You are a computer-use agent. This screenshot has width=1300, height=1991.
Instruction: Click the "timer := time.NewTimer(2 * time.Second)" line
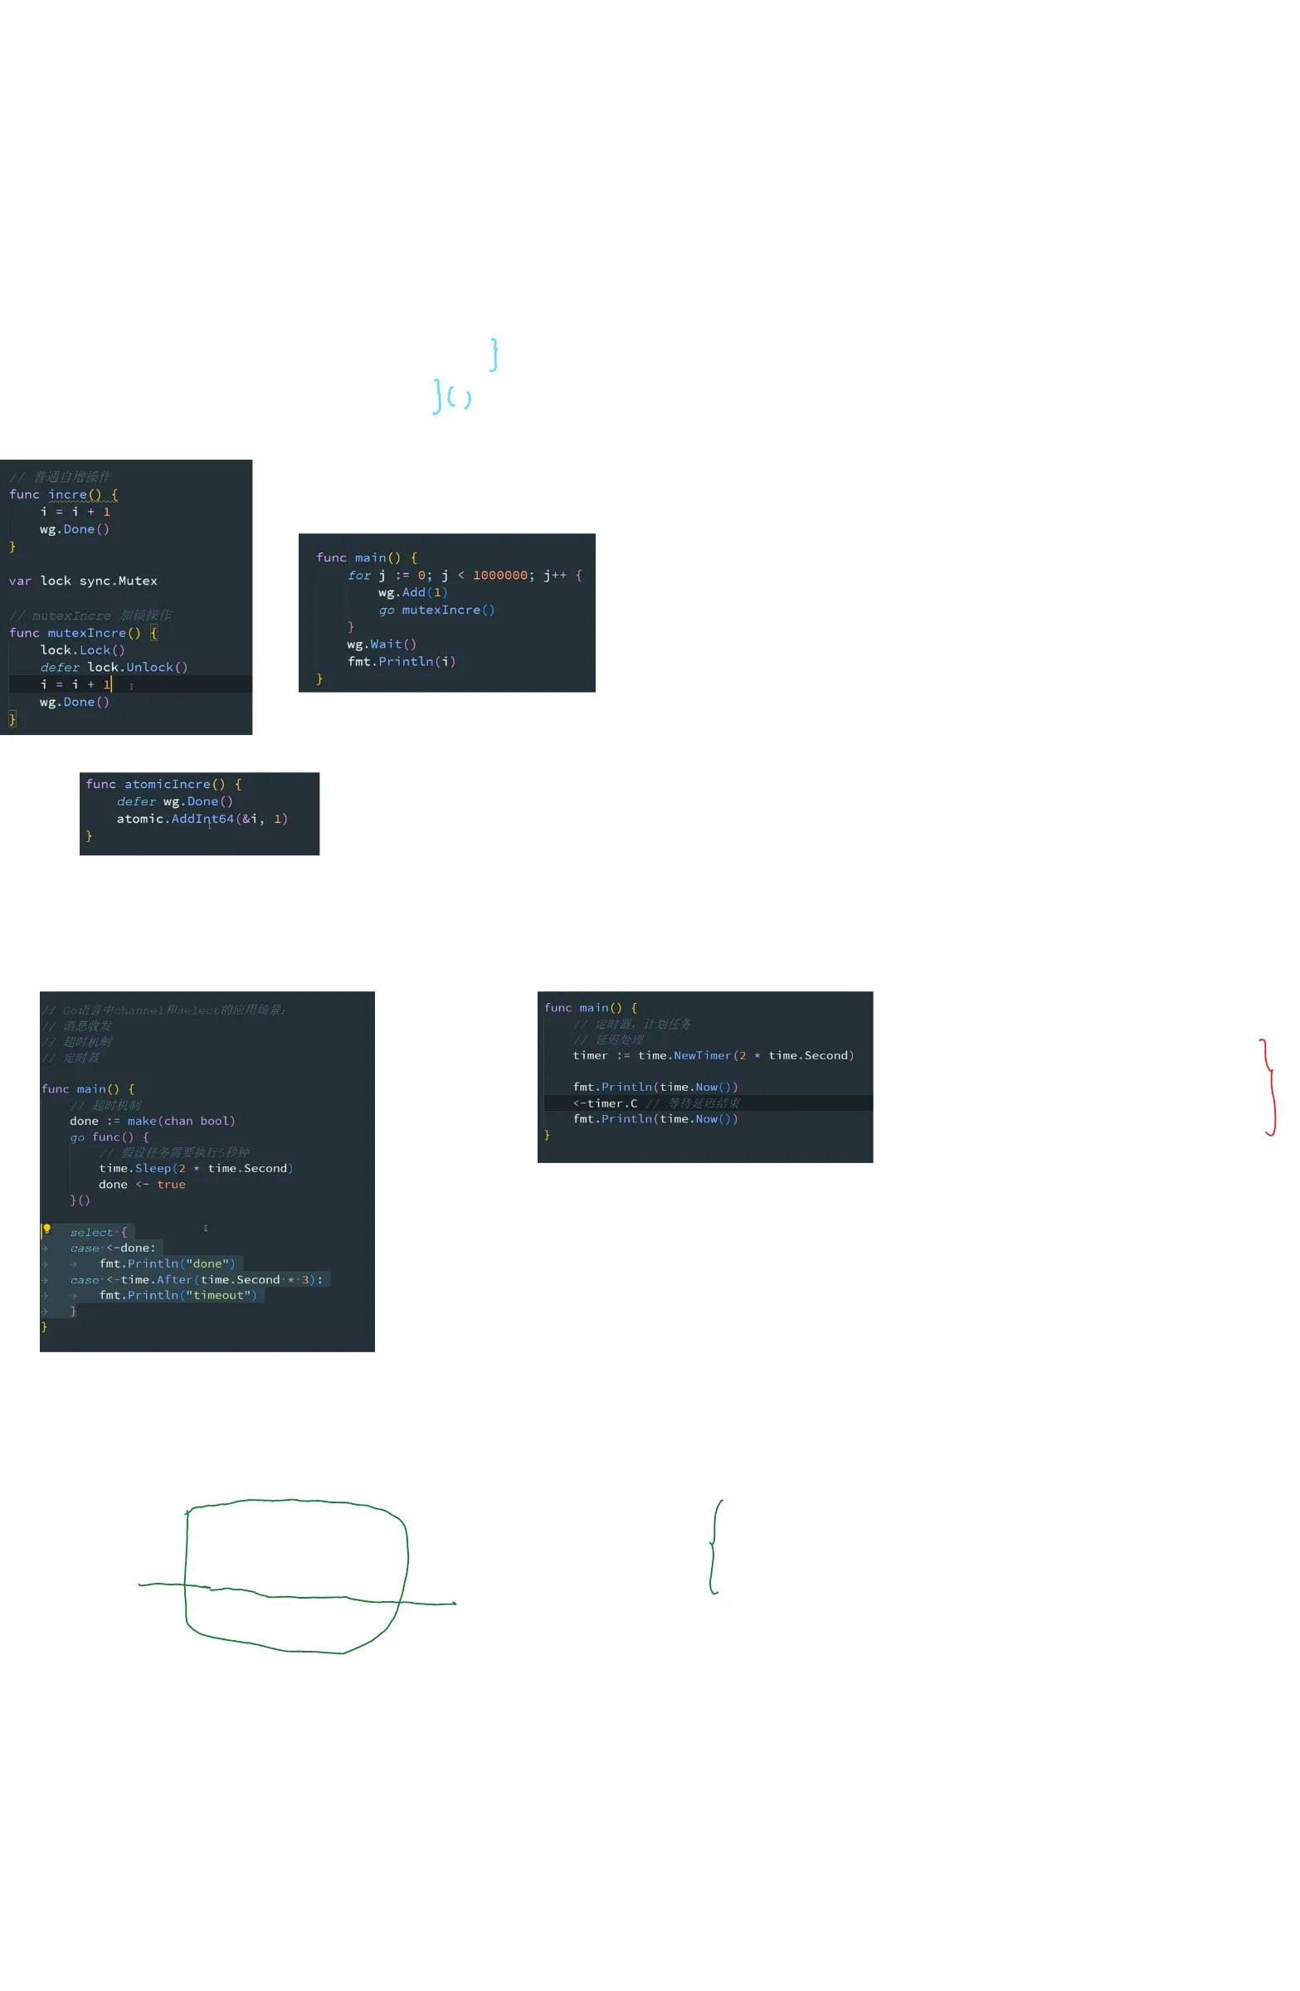click(x=713, y=1055)
